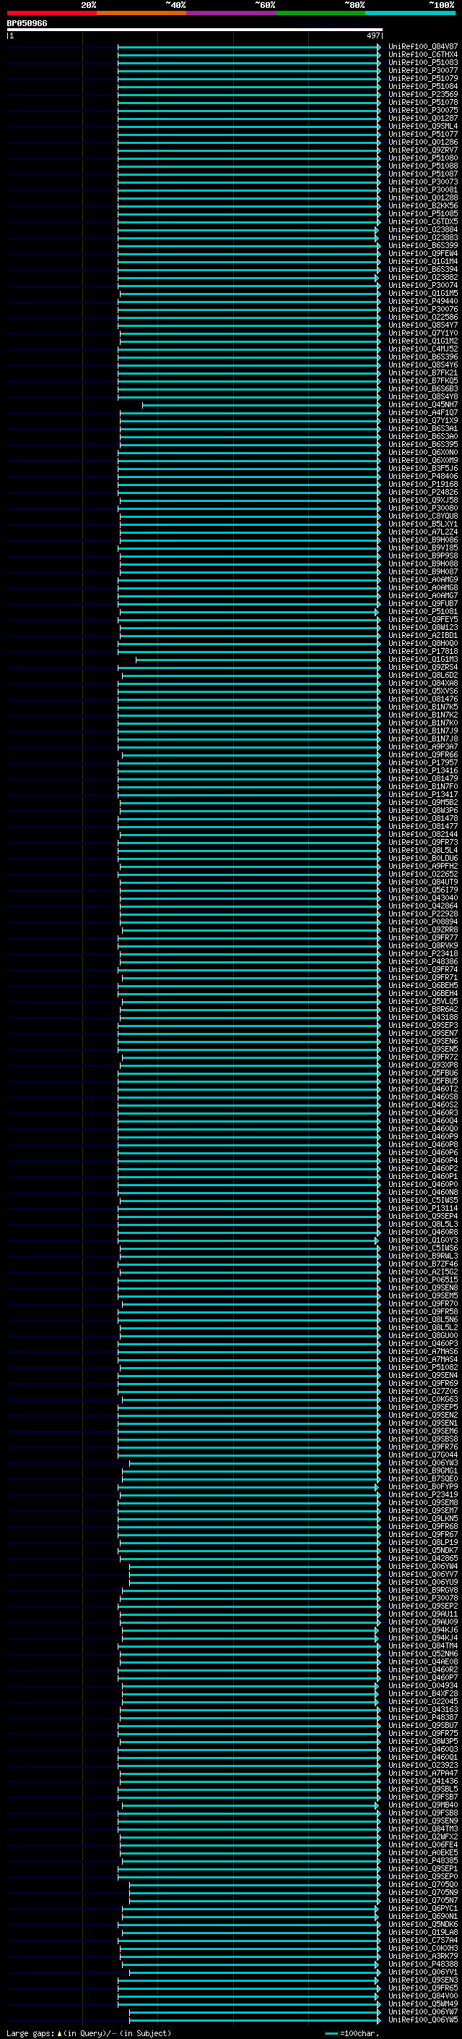Click the white query sequence bar
Viewport: 462px width, 2039px height.
[194, 29]
